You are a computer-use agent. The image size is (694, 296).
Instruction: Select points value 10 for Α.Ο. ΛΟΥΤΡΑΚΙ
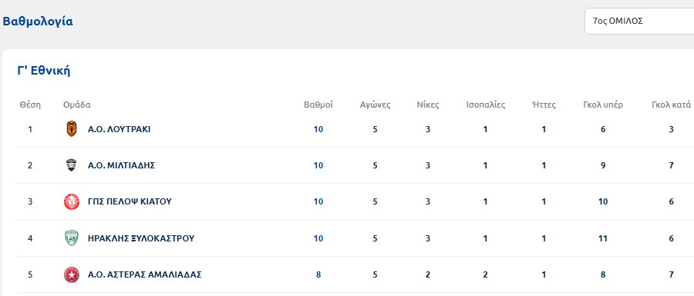318,129
